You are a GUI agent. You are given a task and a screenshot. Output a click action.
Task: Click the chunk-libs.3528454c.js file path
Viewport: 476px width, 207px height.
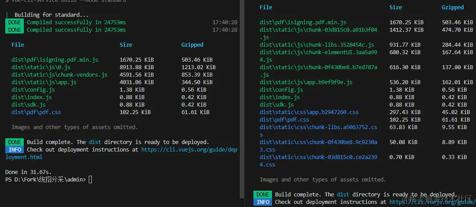pos(317,45)
